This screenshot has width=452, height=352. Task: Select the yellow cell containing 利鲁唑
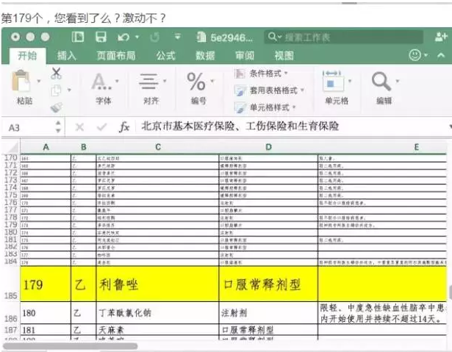[157, 284]
